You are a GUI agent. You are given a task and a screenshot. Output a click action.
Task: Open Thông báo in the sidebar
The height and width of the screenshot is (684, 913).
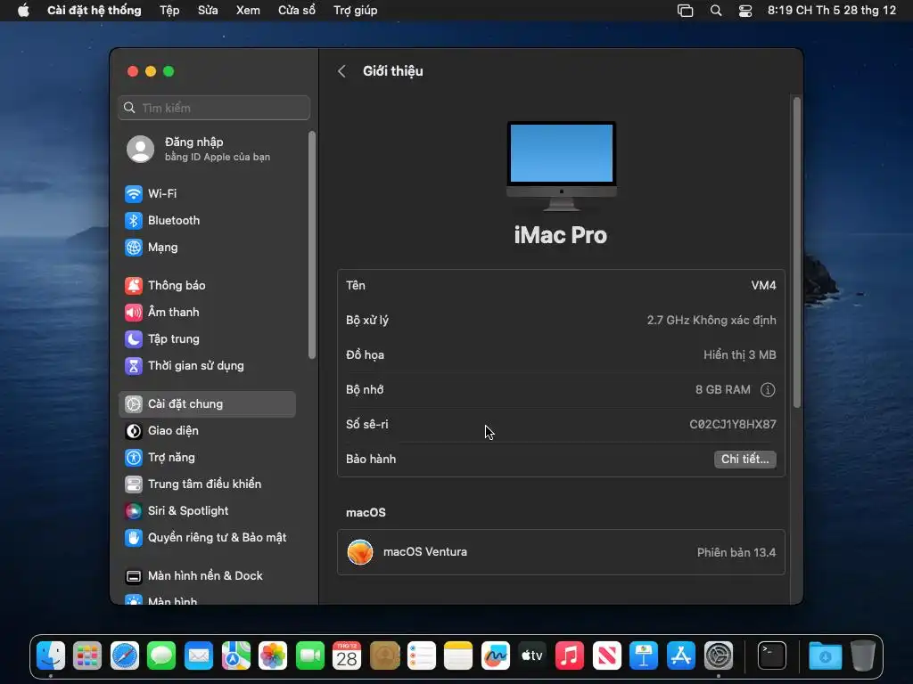point(207,286)
